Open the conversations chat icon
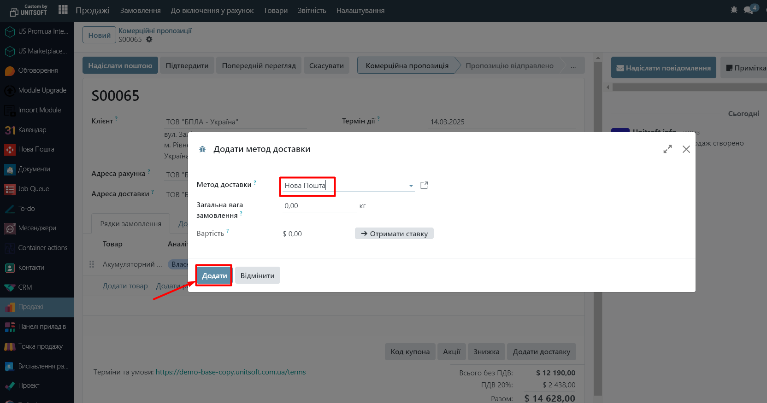 [749, 10]
